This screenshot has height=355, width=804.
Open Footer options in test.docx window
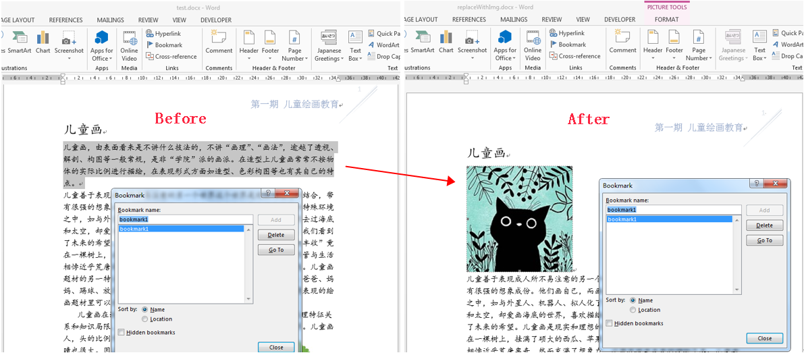[270, 45]
